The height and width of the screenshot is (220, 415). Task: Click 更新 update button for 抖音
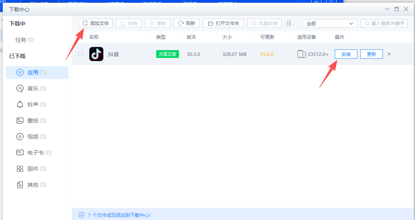click(x=371, y=54)
